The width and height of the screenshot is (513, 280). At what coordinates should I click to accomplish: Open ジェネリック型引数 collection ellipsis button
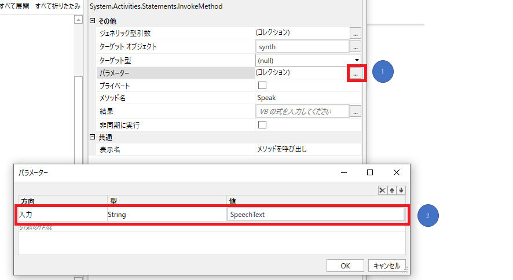pyautogui.click(x=356, y=34)
